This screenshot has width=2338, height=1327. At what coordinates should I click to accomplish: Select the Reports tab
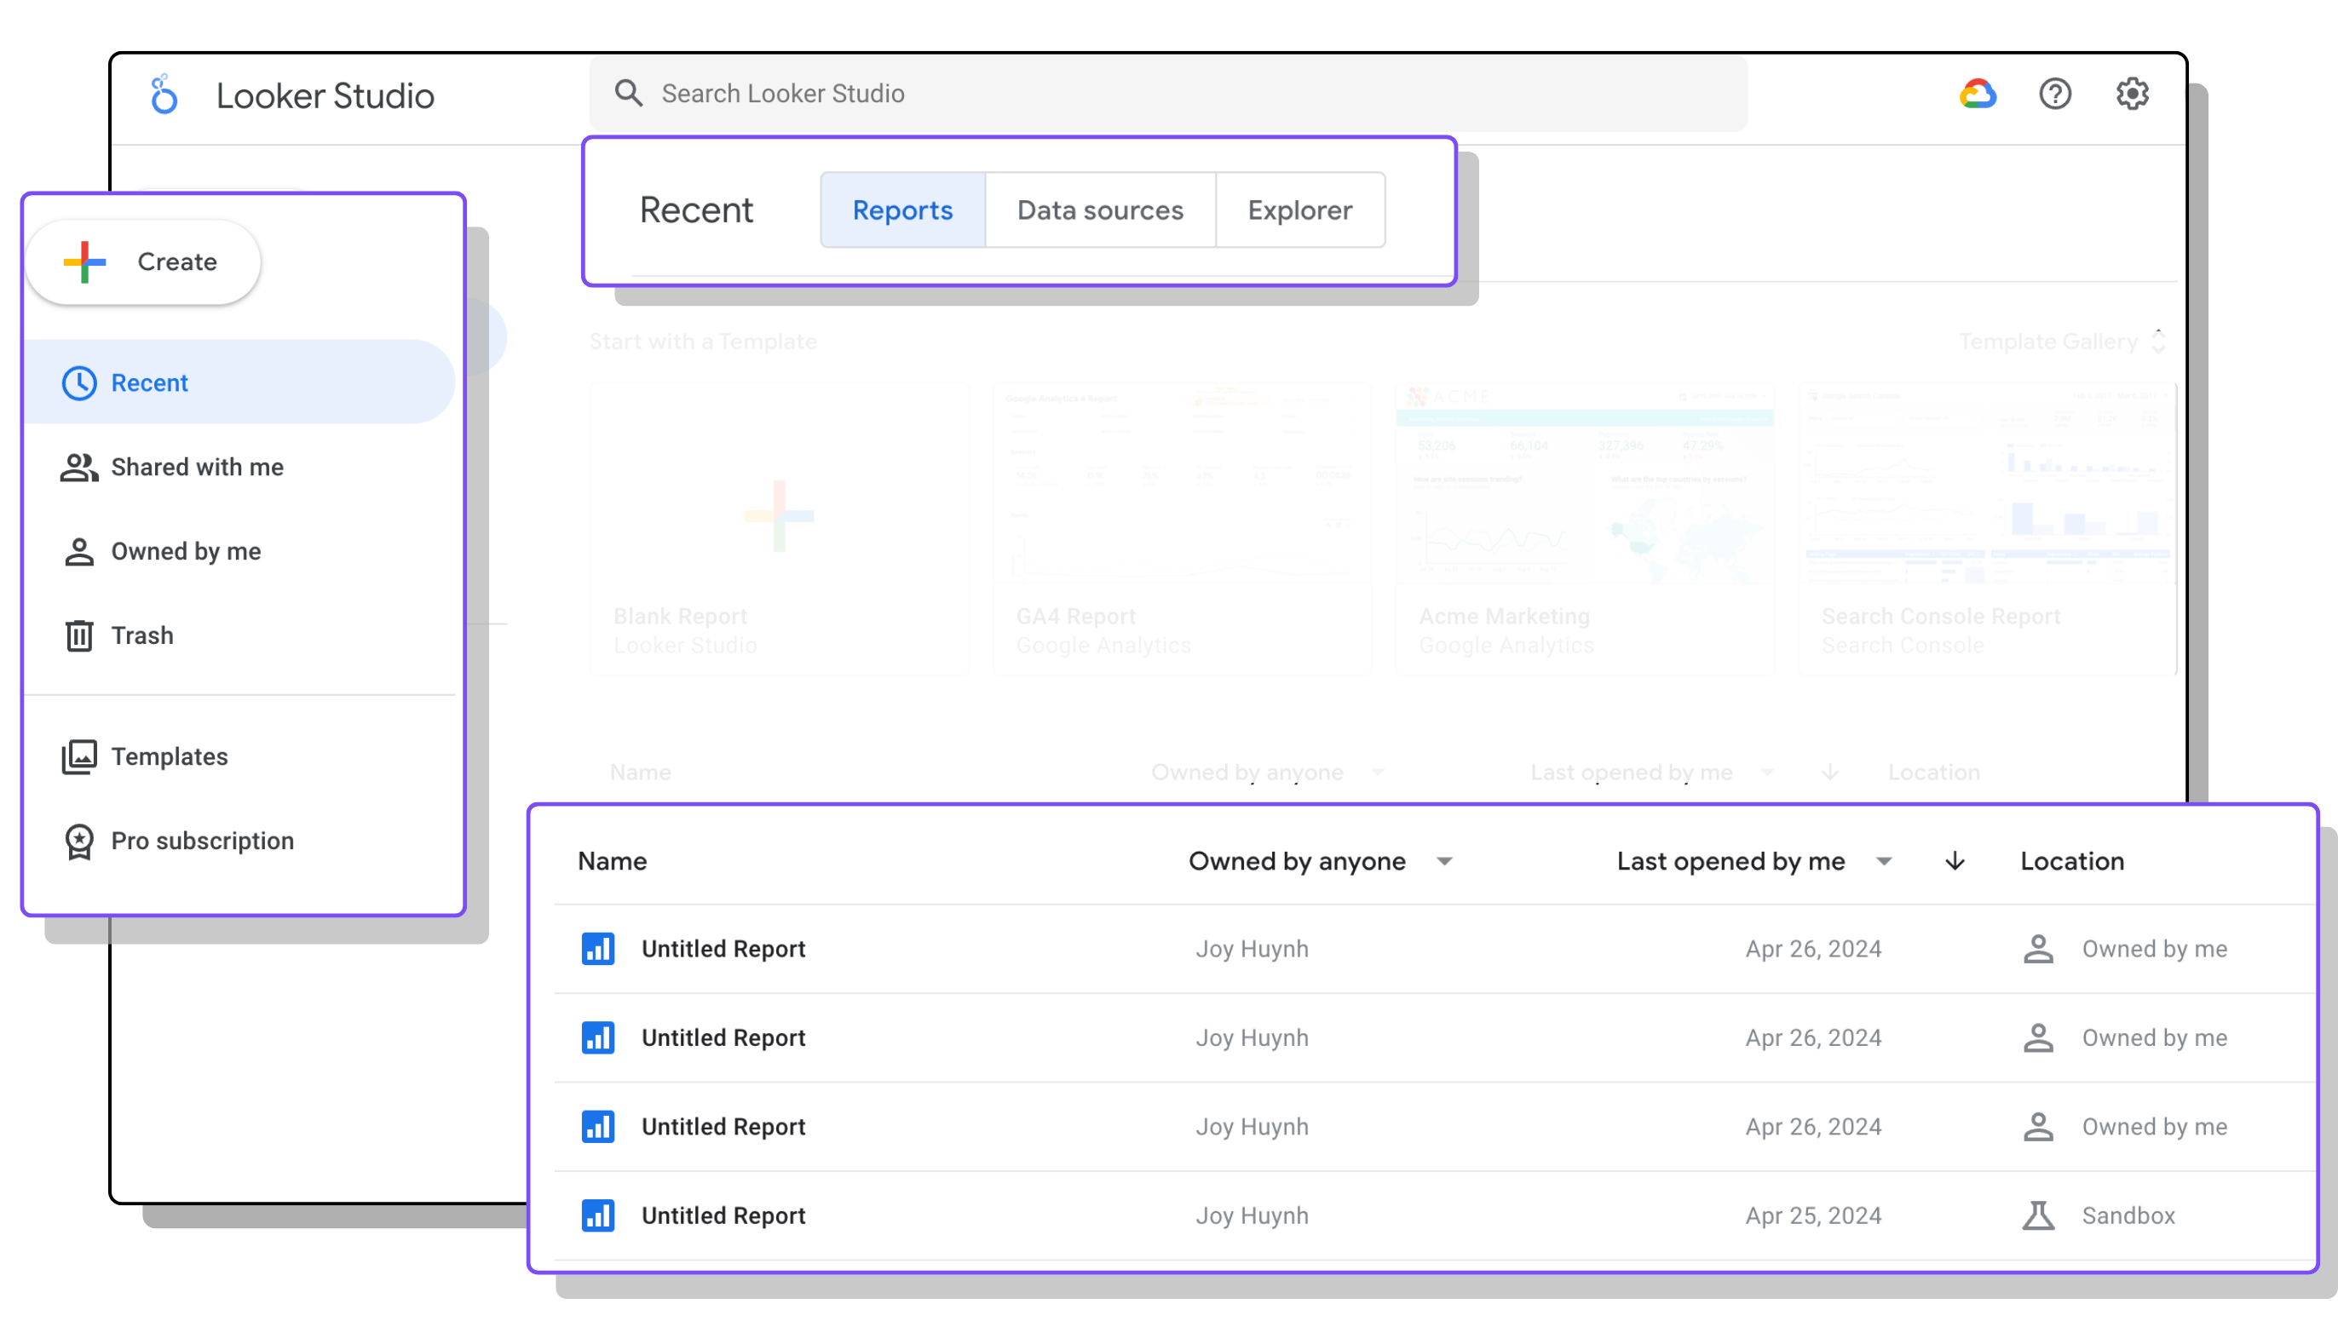click(x=901, y=210)
